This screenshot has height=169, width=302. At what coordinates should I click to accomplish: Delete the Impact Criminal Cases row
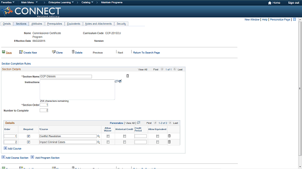point(169,142)
